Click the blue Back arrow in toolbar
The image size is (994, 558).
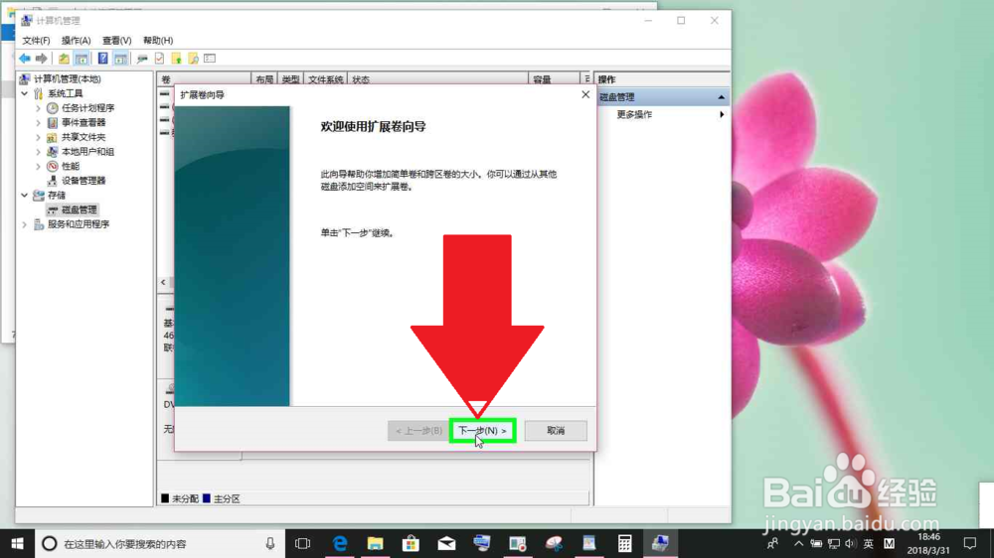coord(24,59)
